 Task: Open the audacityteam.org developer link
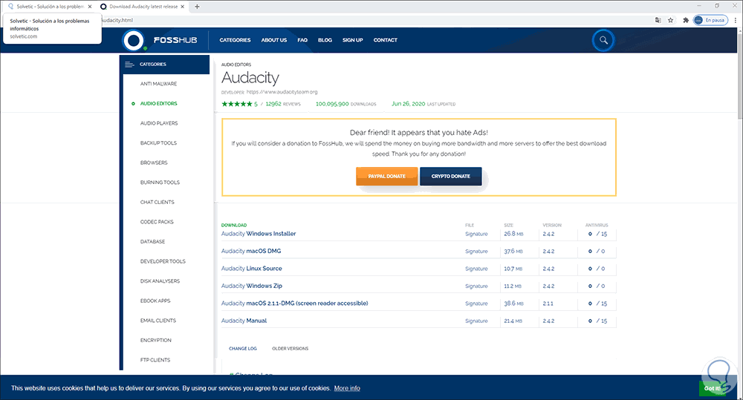click(x=282, y=92)
